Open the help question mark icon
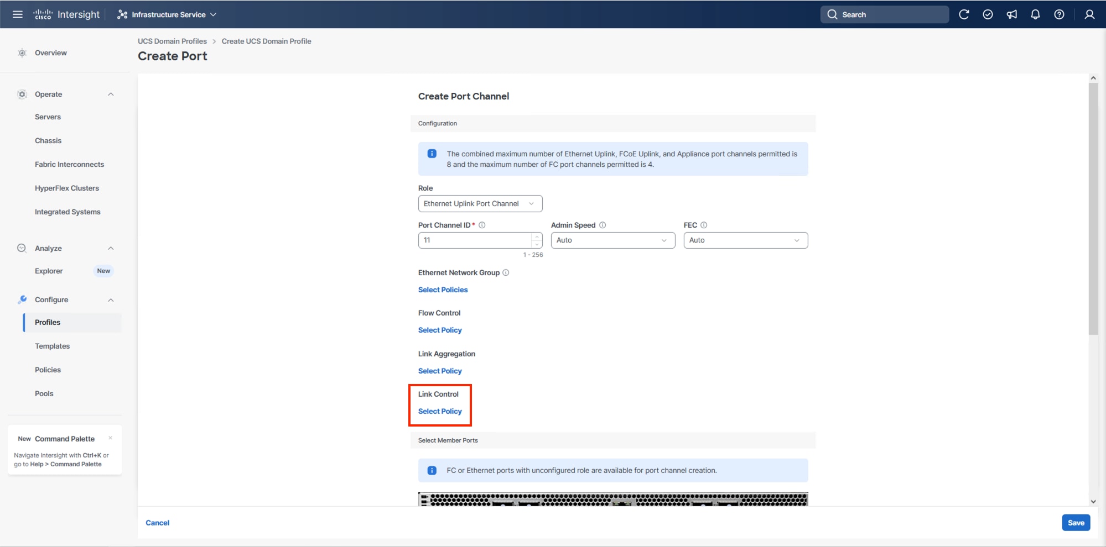Screen dimensions: 1106x547 1059,14
